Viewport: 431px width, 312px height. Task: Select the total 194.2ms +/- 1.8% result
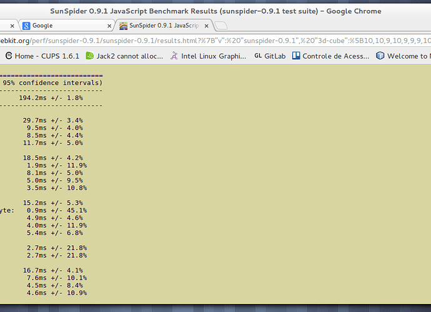(51, 98)
